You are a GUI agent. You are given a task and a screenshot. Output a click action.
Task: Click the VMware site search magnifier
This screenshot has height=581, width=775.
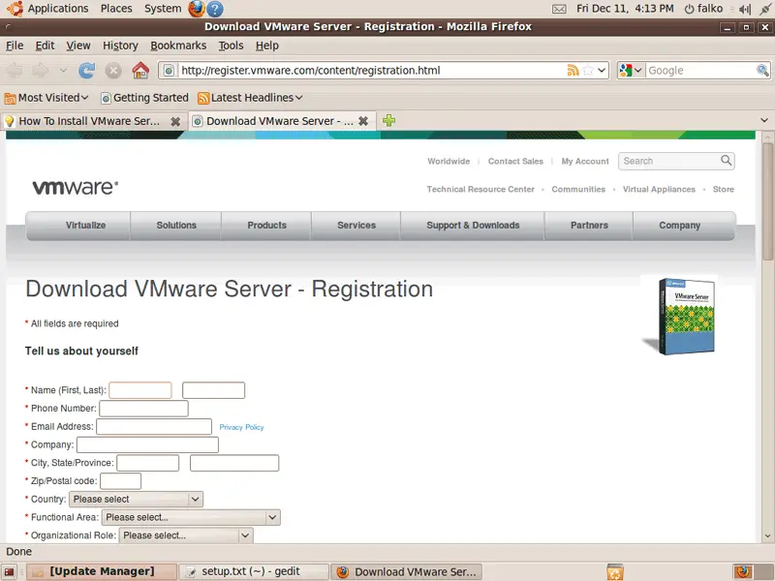(x=726, y=160)
